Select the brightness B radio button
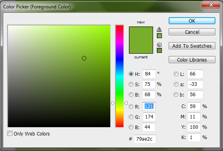 click(x=131, y=95)
